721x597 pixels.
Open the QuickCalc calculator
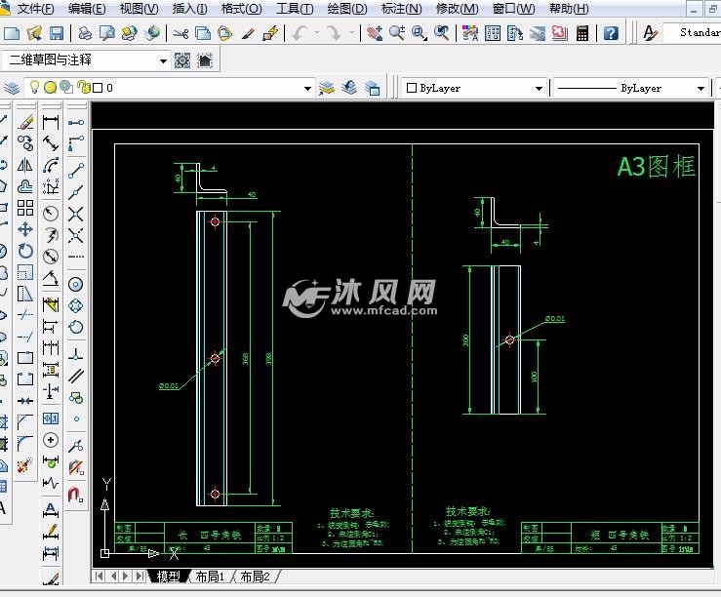click(582, 33)
